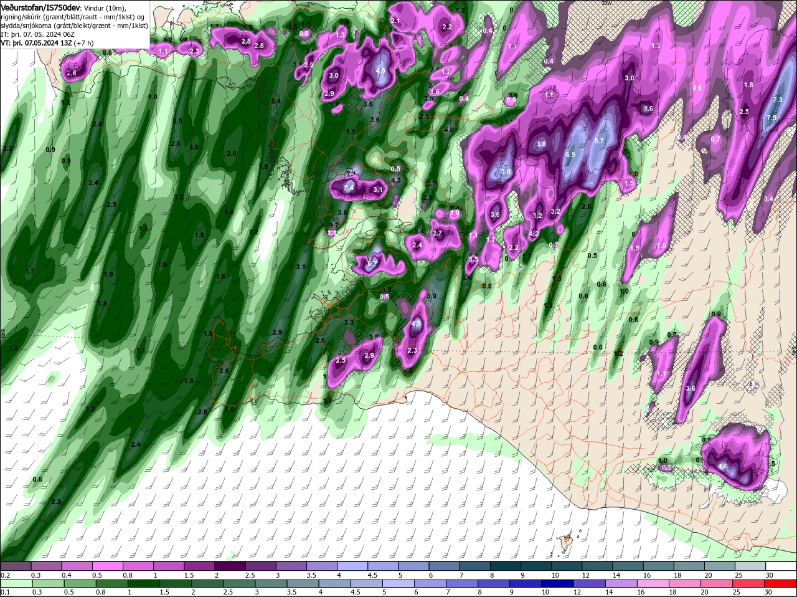Click the 4.0 precipitation value on the map

point(449,130)
